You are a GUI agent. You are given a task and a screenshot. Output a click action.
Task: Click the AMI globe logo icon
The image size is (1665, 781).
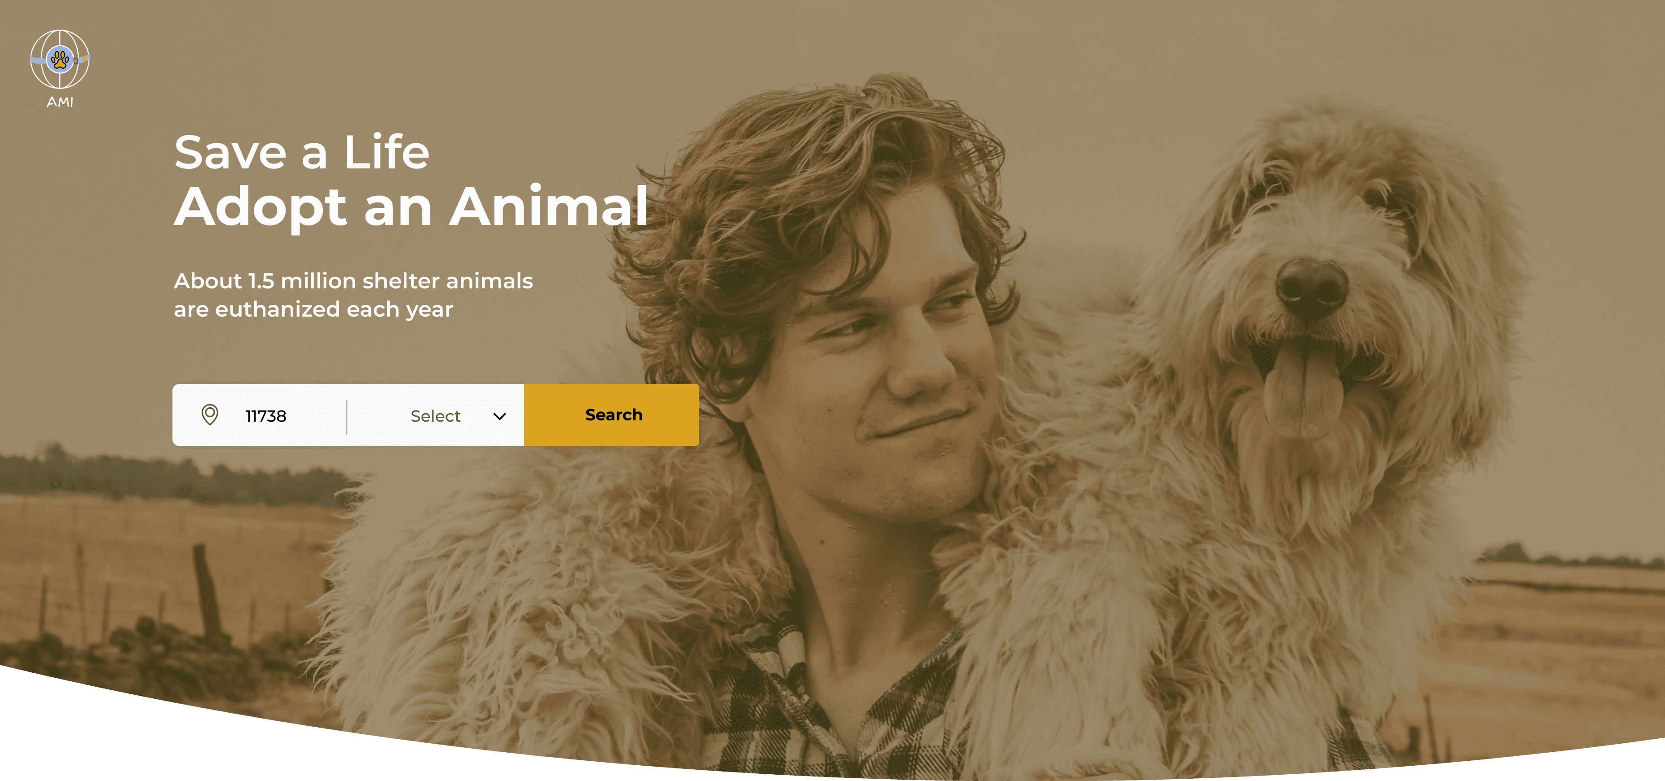(59, 59)
